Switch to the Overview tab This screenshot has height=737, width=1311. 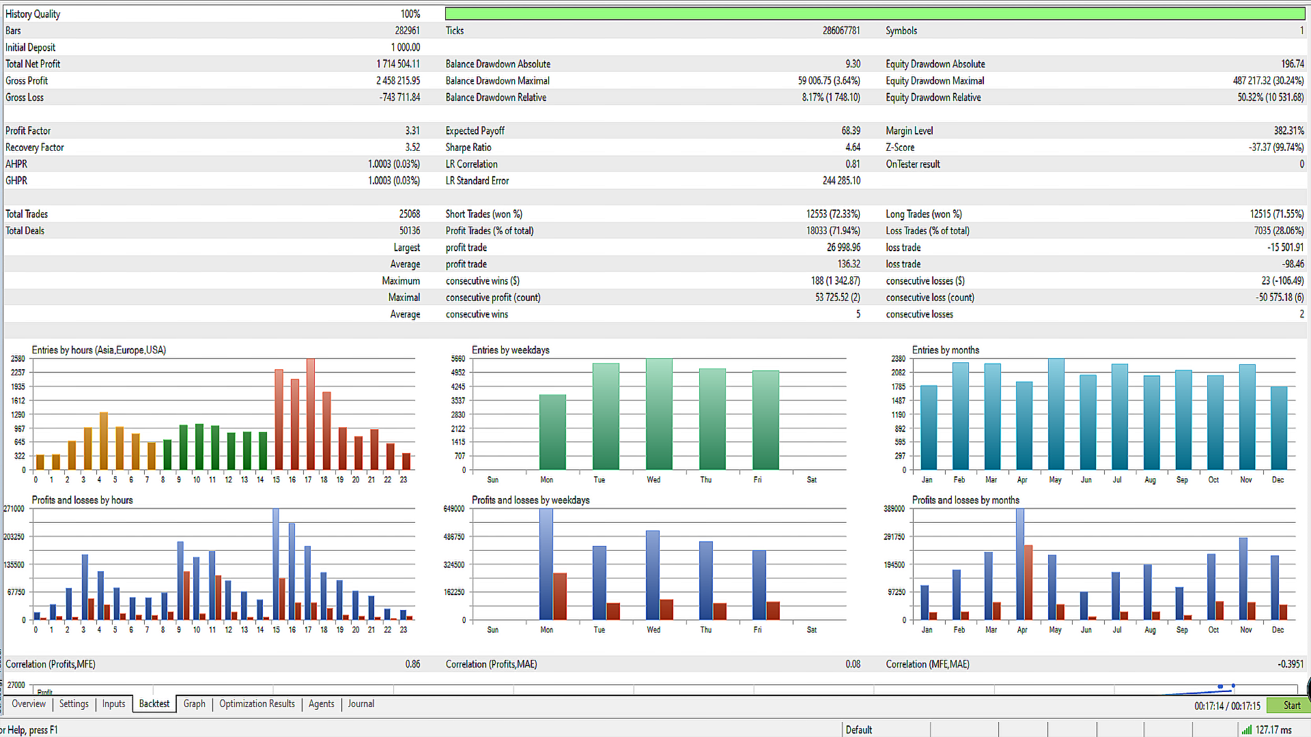tap(29, 704)
